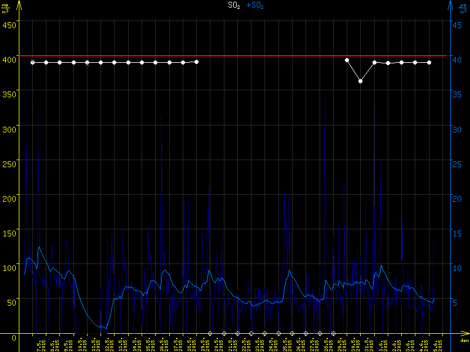470x352 pixels.
Task: Select the rightmost white data point
Action: tap(429, 62)
